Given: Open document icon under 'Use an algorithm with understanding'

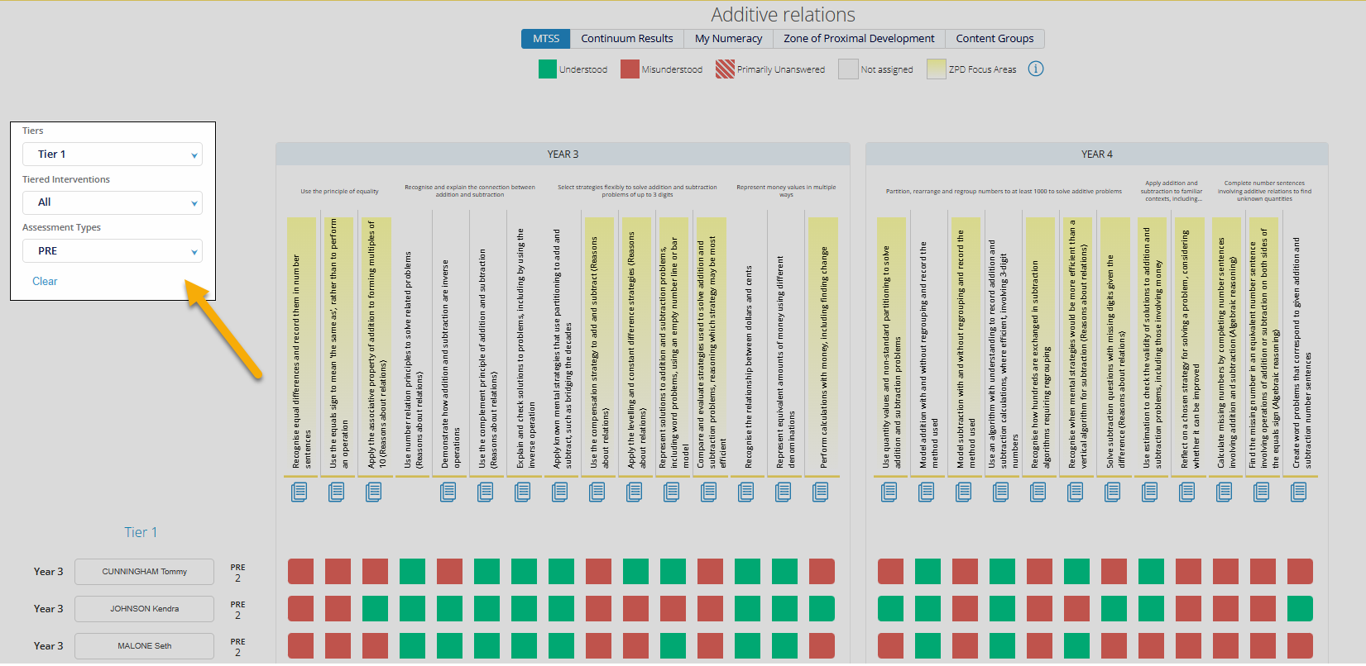Looking at the screenshot, I should [x=1001, y=492].
